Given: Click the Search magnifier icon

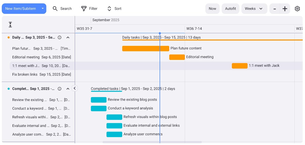Looking at the screenshot, I should point(55,9).
